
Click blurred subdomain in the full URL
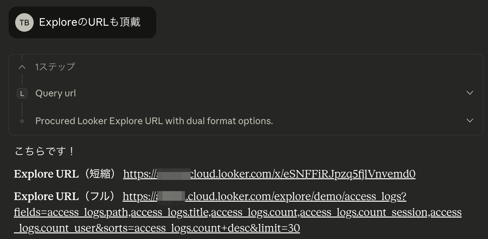(x=171, y=197)
